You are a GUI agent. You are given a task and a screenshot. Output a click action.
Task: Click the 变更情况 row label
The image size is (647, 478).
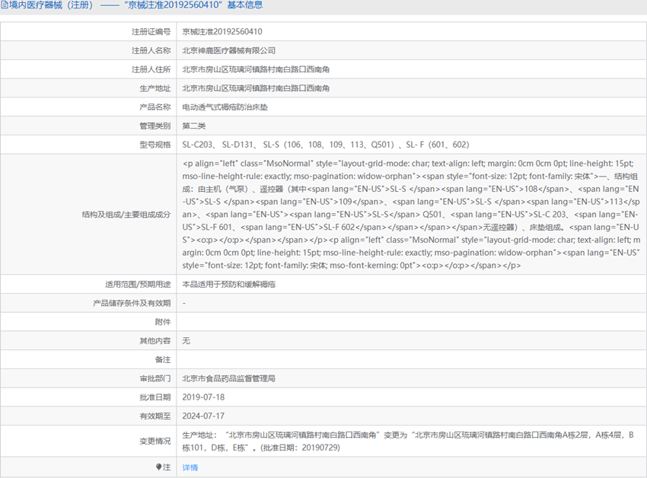155,441
